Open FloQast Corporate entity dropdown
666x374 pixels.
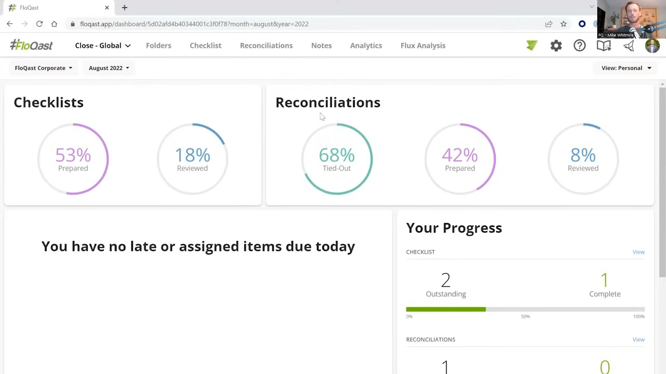pos(44,68)
